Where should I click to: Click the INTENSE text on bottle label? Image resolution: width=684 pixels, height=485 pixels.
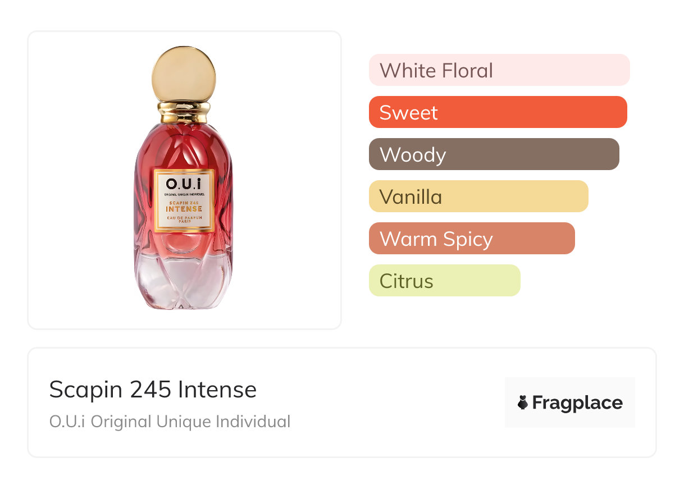tap(184, 209)
